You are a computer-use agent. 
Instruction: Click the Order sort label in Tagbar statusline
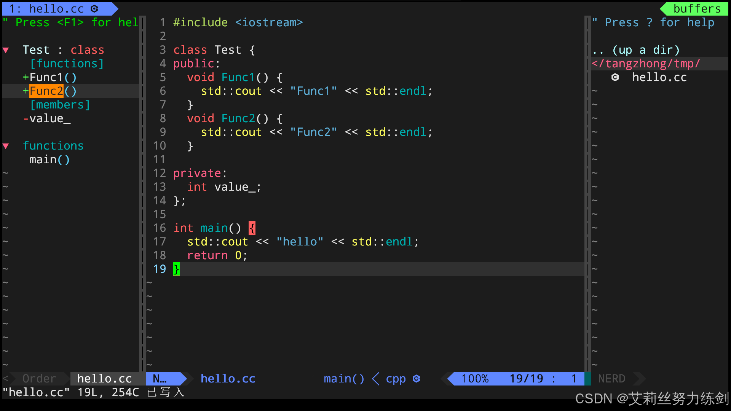pyautogui.click(x=39, y=379)
